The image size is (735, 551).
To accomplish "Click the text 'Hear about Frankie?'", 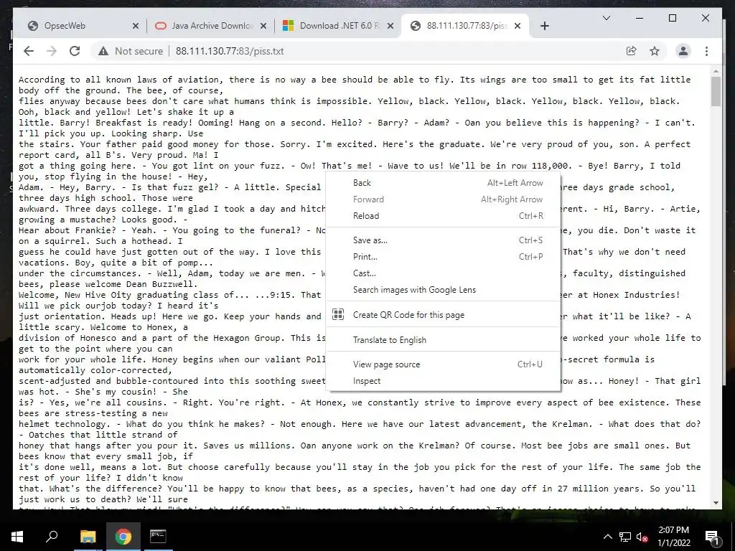I will pyautogui.click(x=67, y=230).
